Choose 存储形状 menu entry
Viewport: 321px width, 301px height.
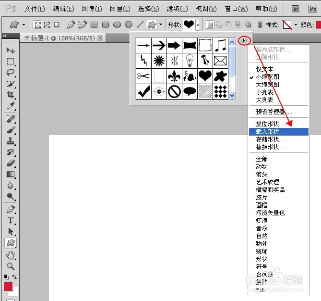(279, 139)
